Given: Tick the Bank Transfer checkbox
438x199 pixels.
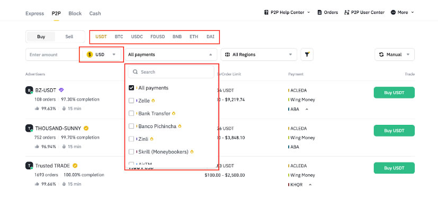Looking at the screenshot, I should (131, 114).
